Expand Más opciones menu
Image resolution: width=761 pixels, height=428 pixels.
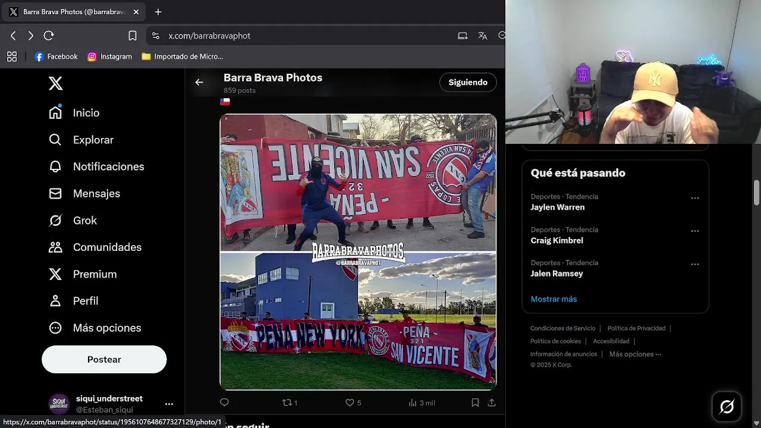click(x=95, y=328)
